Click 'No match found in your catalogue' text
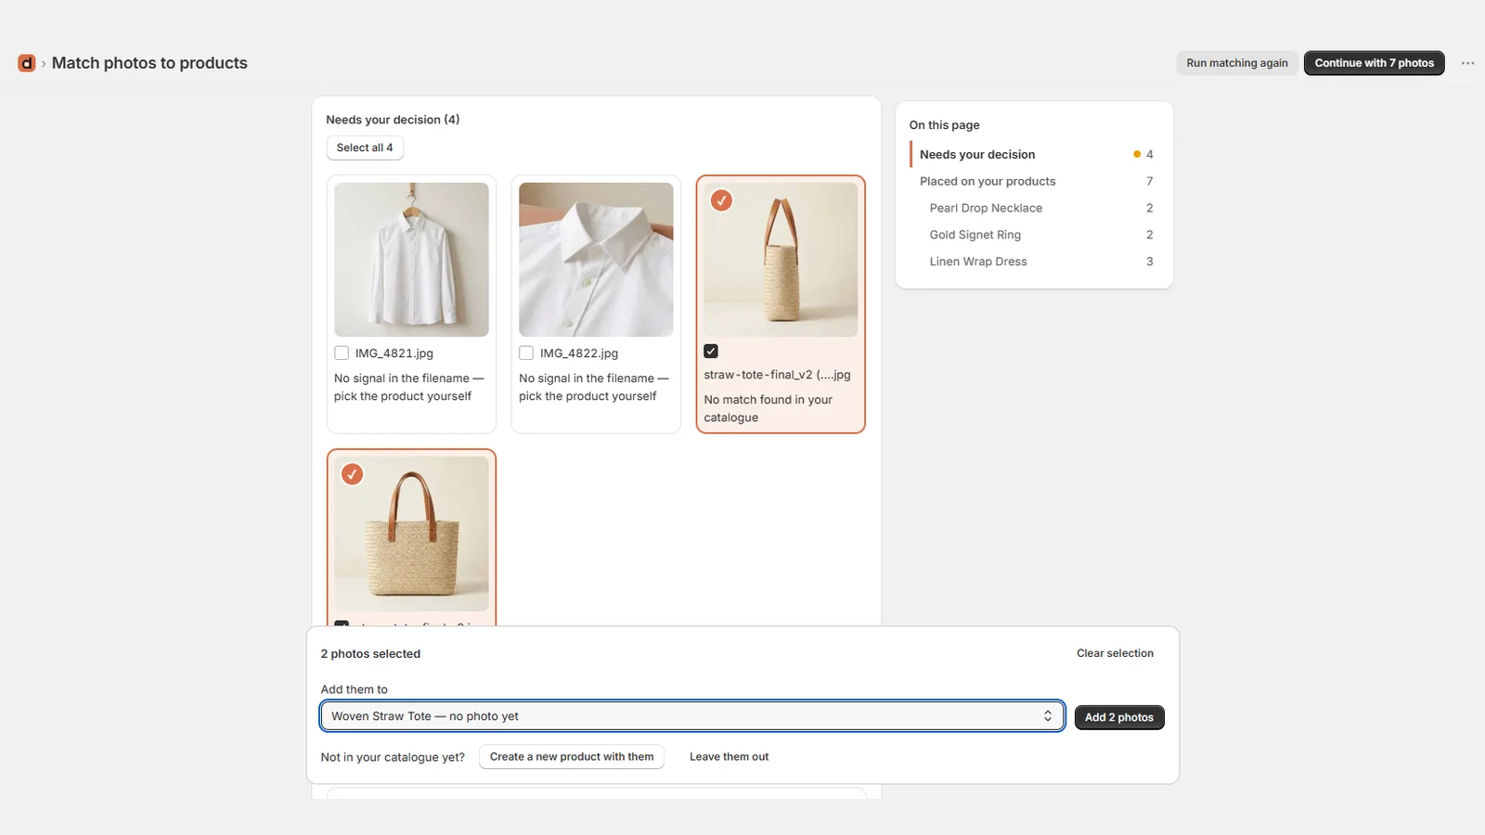The height and width of the screenshot is (835, 1485). pos(768,409)
